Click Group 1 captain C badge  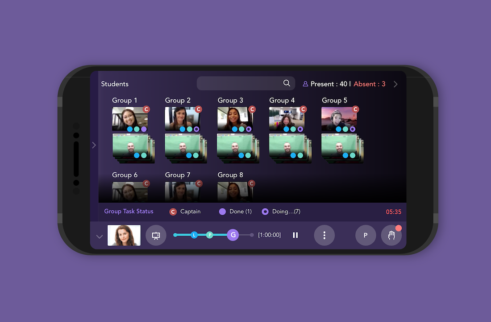(146, 109)
